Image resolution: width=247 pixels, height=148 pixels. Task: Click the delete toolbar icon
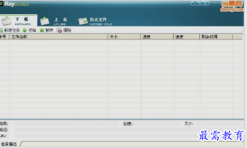59,30
